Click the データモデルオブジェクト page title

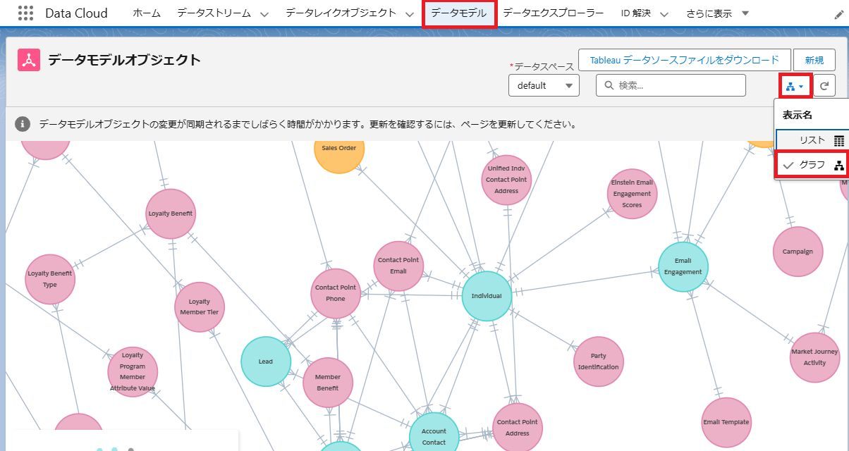click(124, 60)
